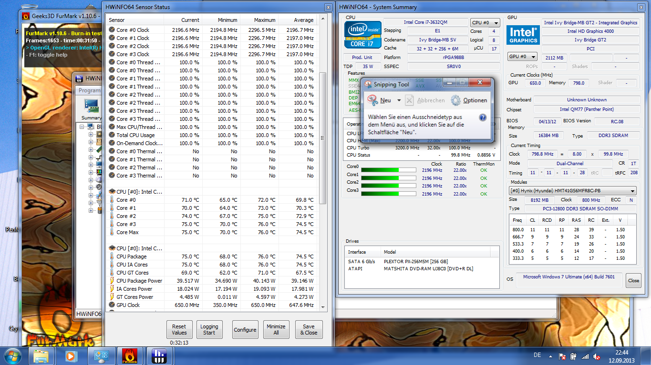Viewport: 651px width, 365px height.
Task: Click the Snipping Tool scissors icon on Neu
Action: [372, 100]
